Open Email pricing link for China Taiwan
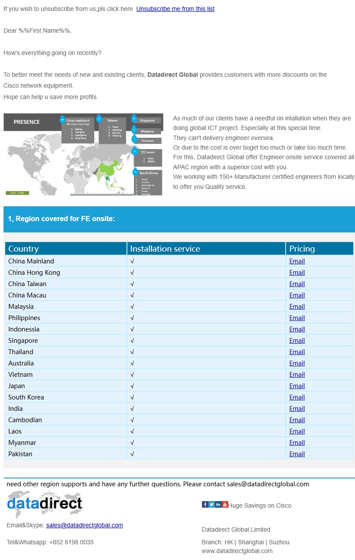355x560 pixels. tap(297, 284)
